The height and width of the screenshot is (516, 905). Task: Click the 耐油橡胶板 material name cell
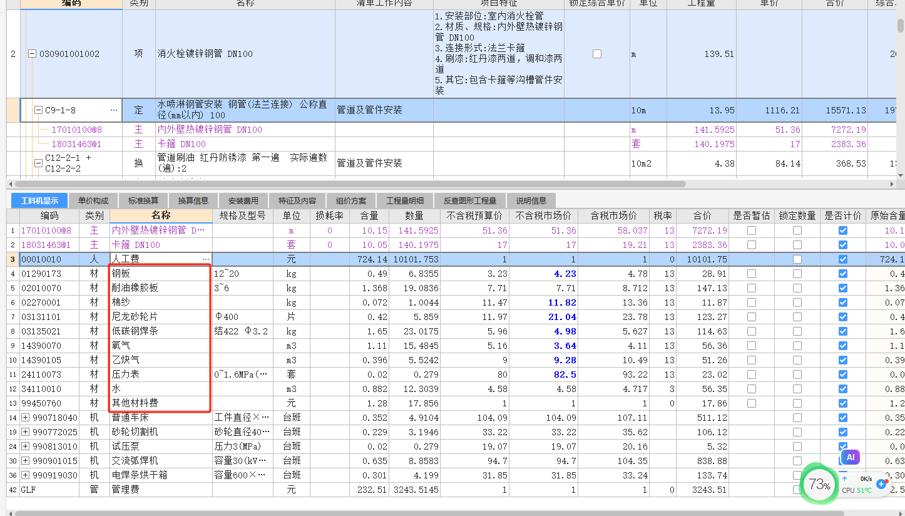pos(161,288)
